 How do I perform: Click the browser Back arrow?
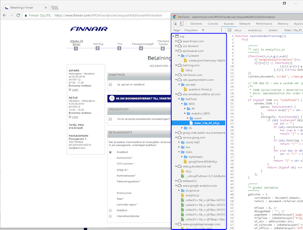pos(5,15)
